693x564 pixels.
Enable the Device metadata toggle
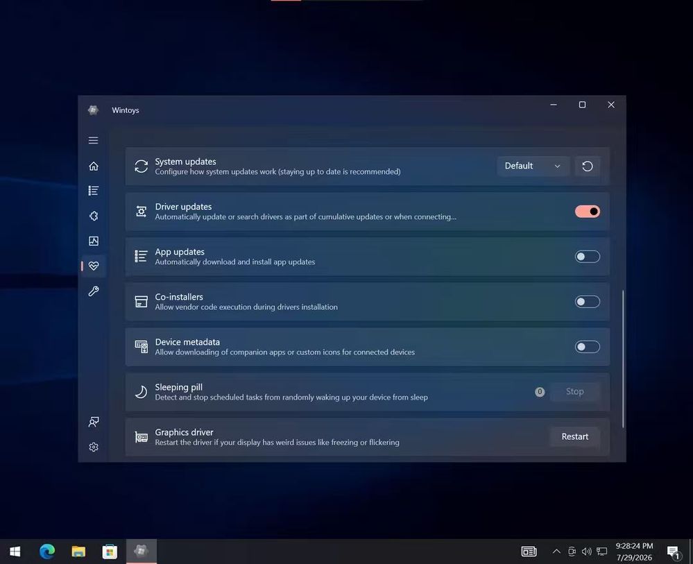point(588,347)
